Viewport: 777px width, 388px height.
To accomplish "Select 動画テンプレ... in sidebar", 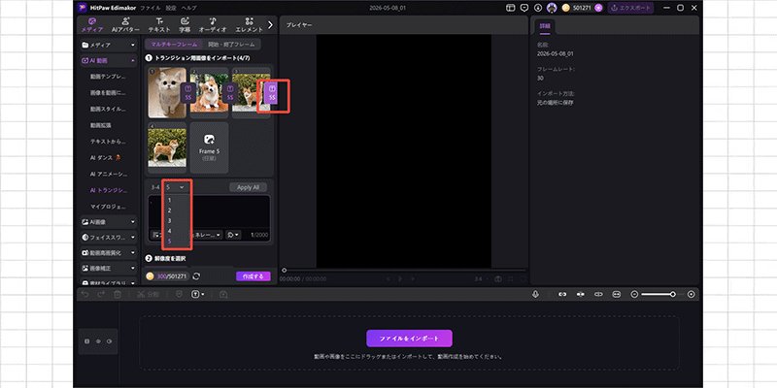I will point(108,77).
